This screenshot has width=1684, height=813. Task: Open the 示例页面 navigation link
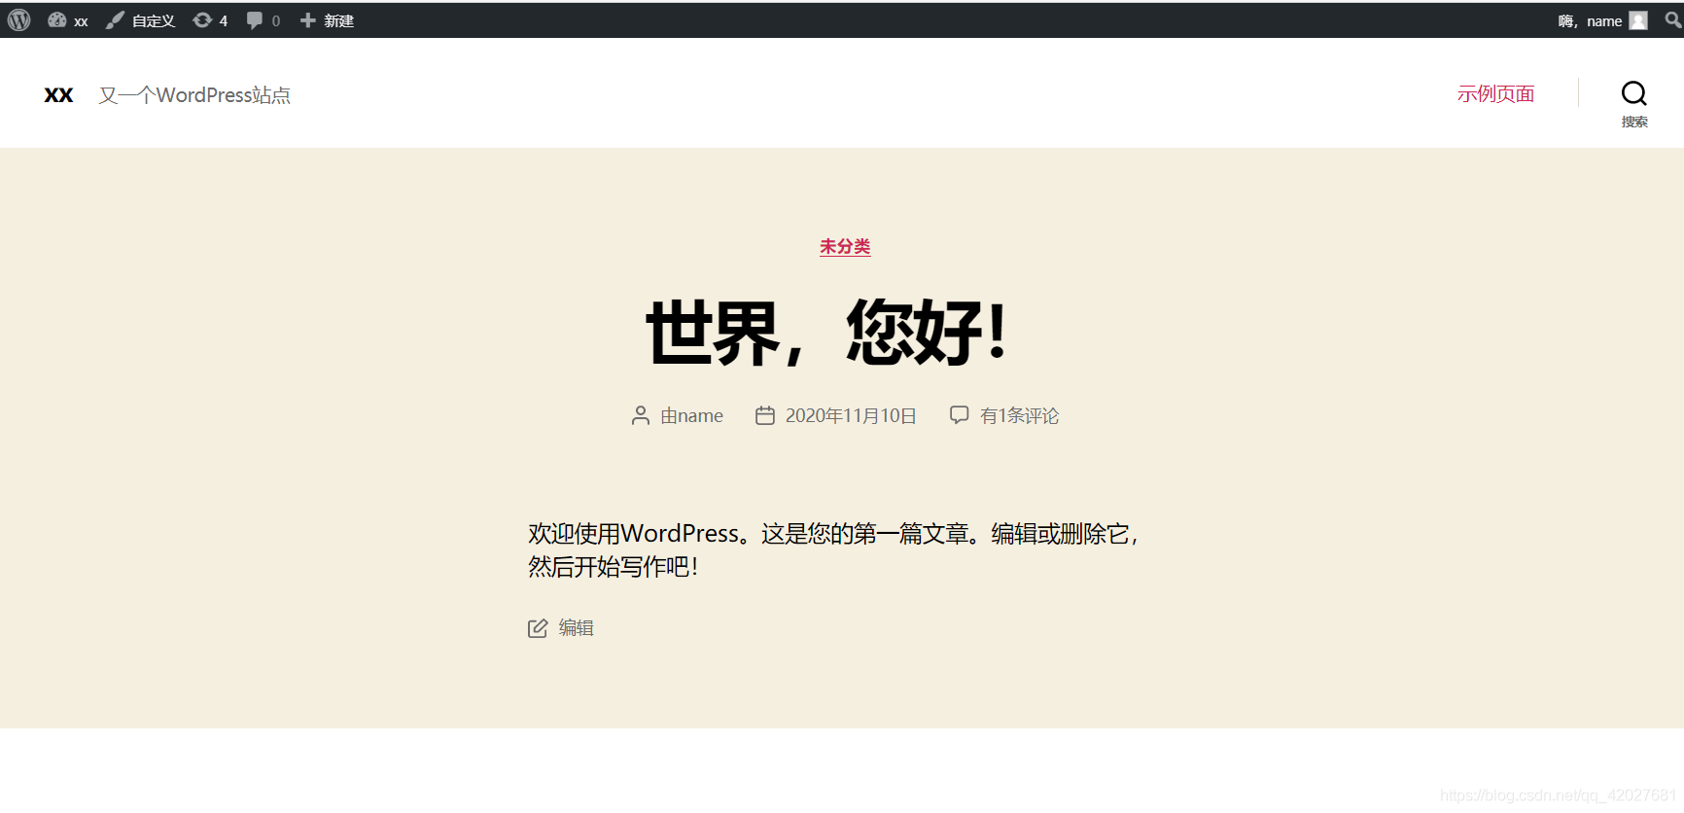point(1495,94)
